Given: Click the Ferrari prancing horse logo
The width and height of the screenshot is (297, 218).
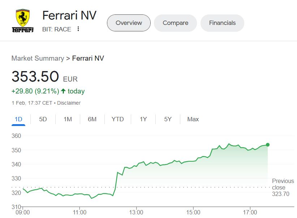Looking at the screenshot, I should (23, 21).
